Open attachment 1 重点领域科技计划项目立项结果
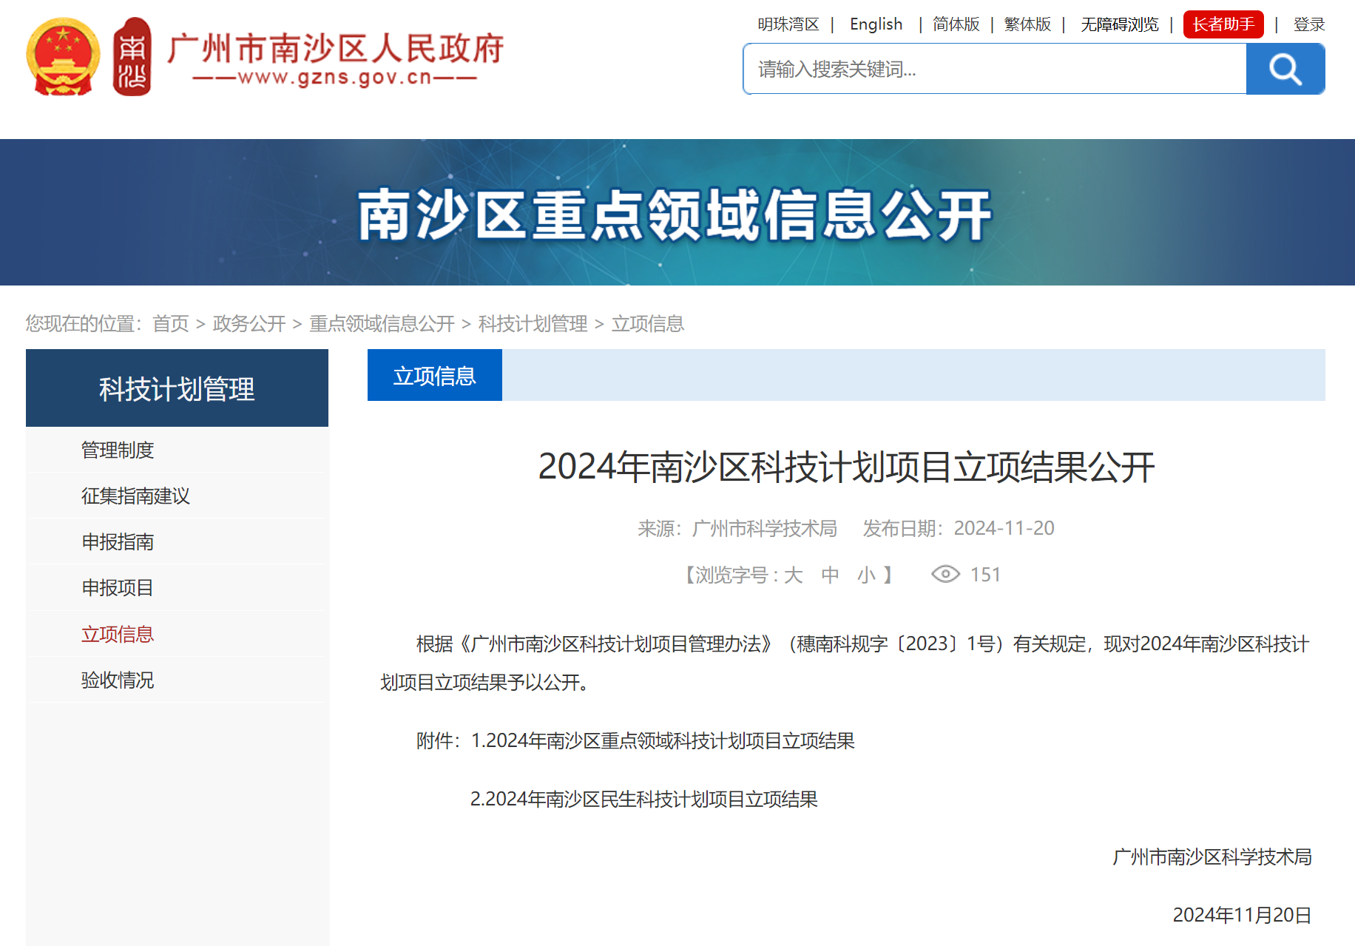 pyautogui.click(x=663, y=740)
